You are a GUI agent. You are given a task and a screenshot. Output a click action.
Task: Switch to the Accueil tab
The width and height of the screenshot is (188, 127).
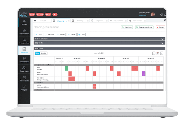point(41,21)
